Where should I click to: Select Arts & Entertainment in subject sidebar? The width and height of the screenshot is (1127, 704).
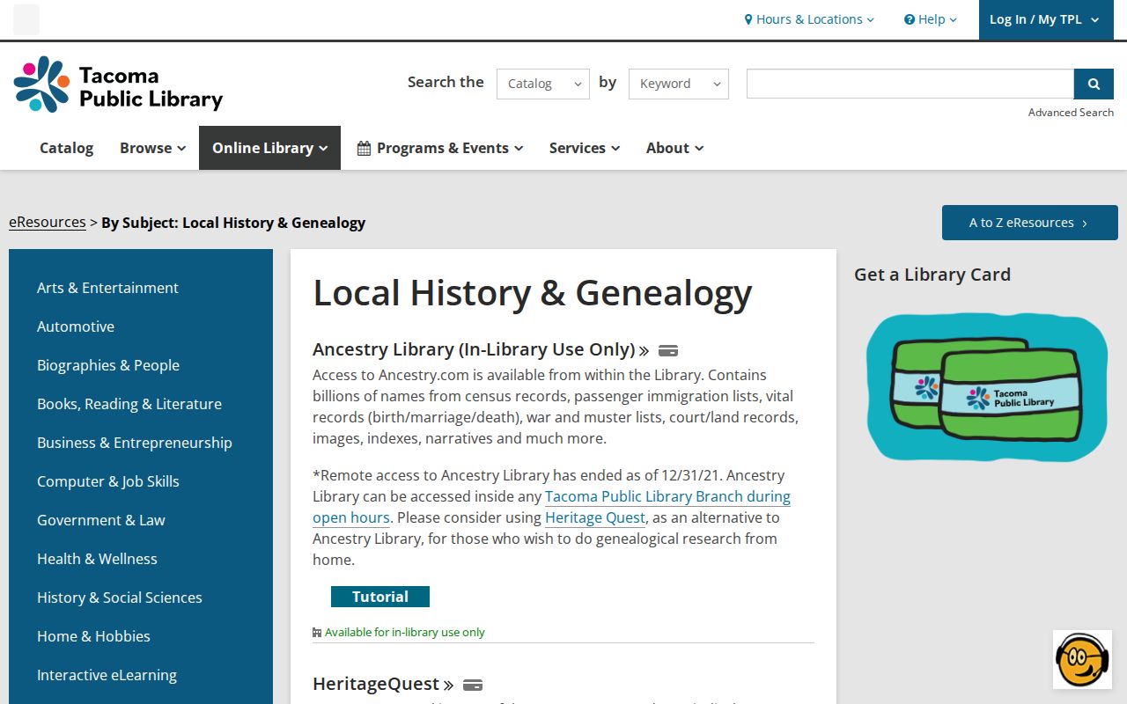click(x=107, y=288)
